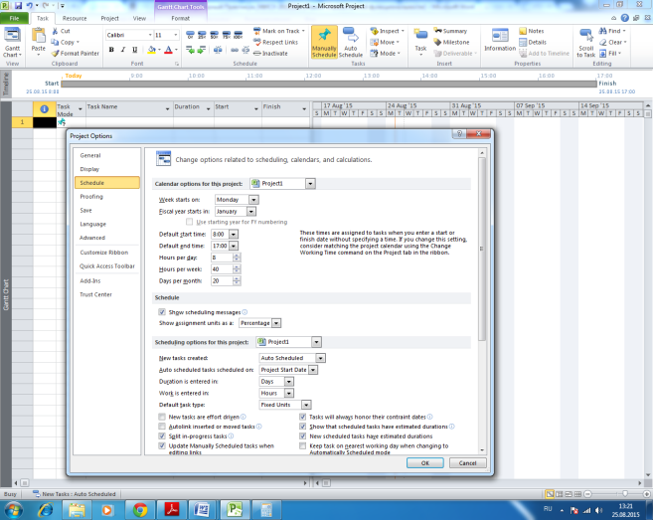
Task: Open the background fill color picker
Action: (x=152, y=50)
